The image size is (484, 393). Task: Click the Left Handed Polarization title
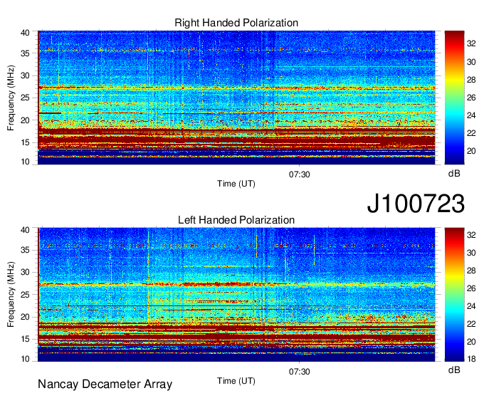point(236,220)
